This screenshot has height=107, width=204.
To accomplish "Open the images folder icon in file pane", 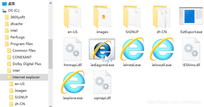I will (102, 17).
